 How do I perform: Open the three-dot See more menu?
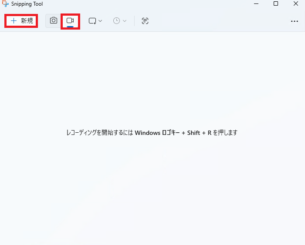[x=295, y=21]
